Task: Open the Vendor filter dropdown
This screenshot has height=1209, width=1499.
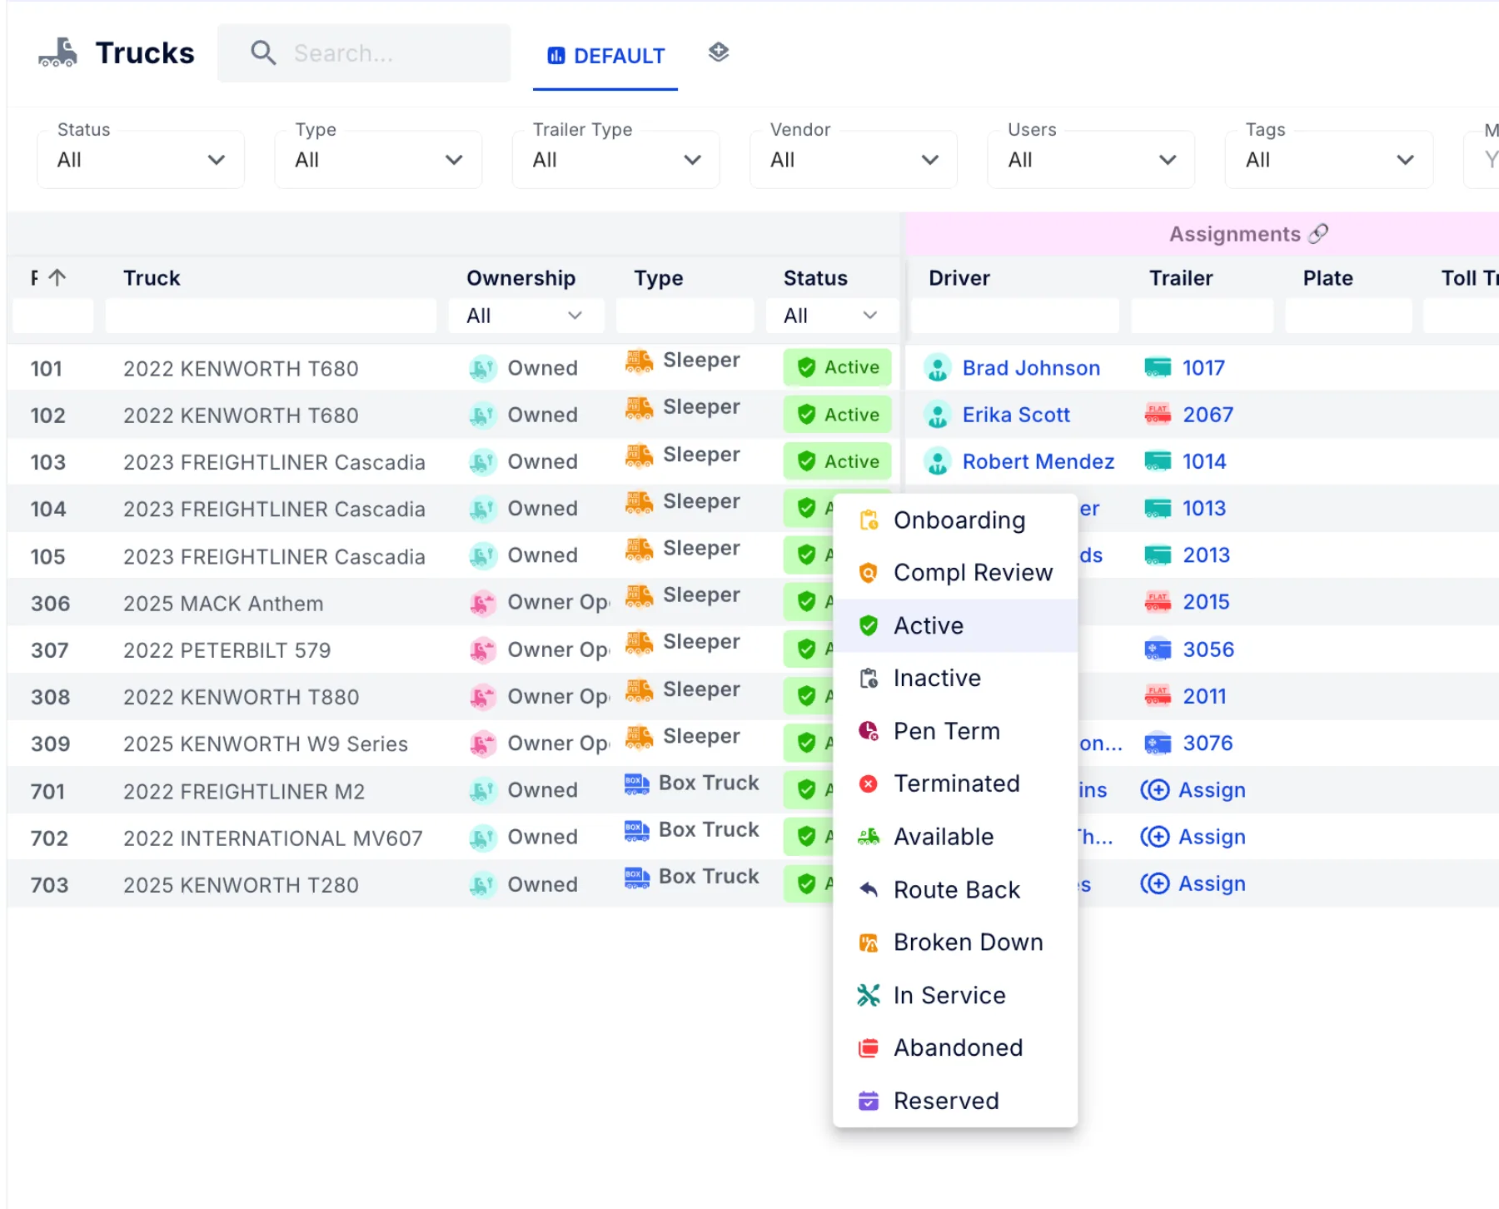Action: [854, 159]
